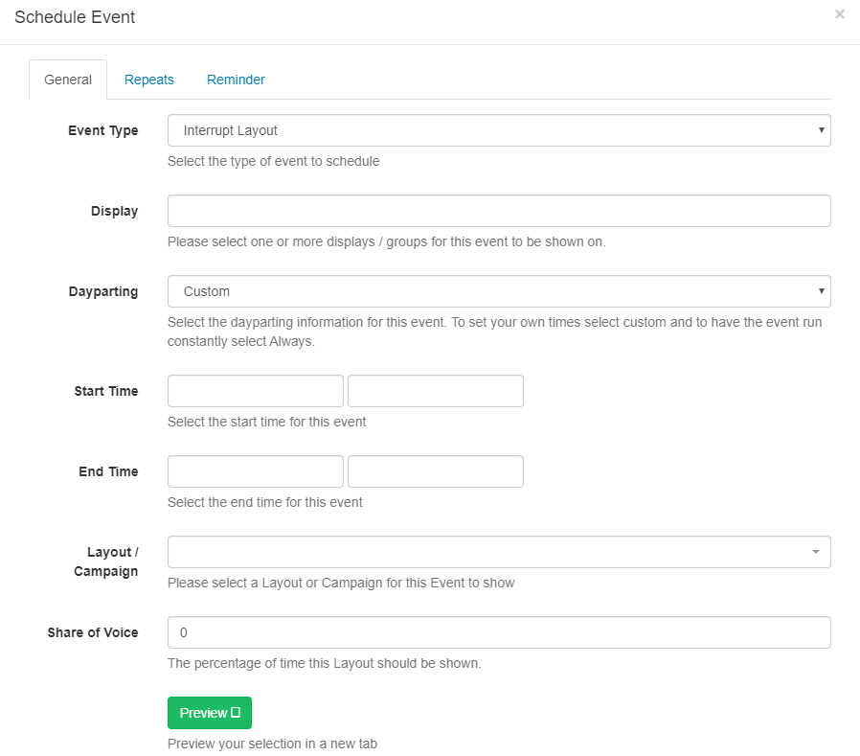Screen dimensions: 860x756
Task: Click the Layout / Campaign caret arrow
Action: coord(815,552)
